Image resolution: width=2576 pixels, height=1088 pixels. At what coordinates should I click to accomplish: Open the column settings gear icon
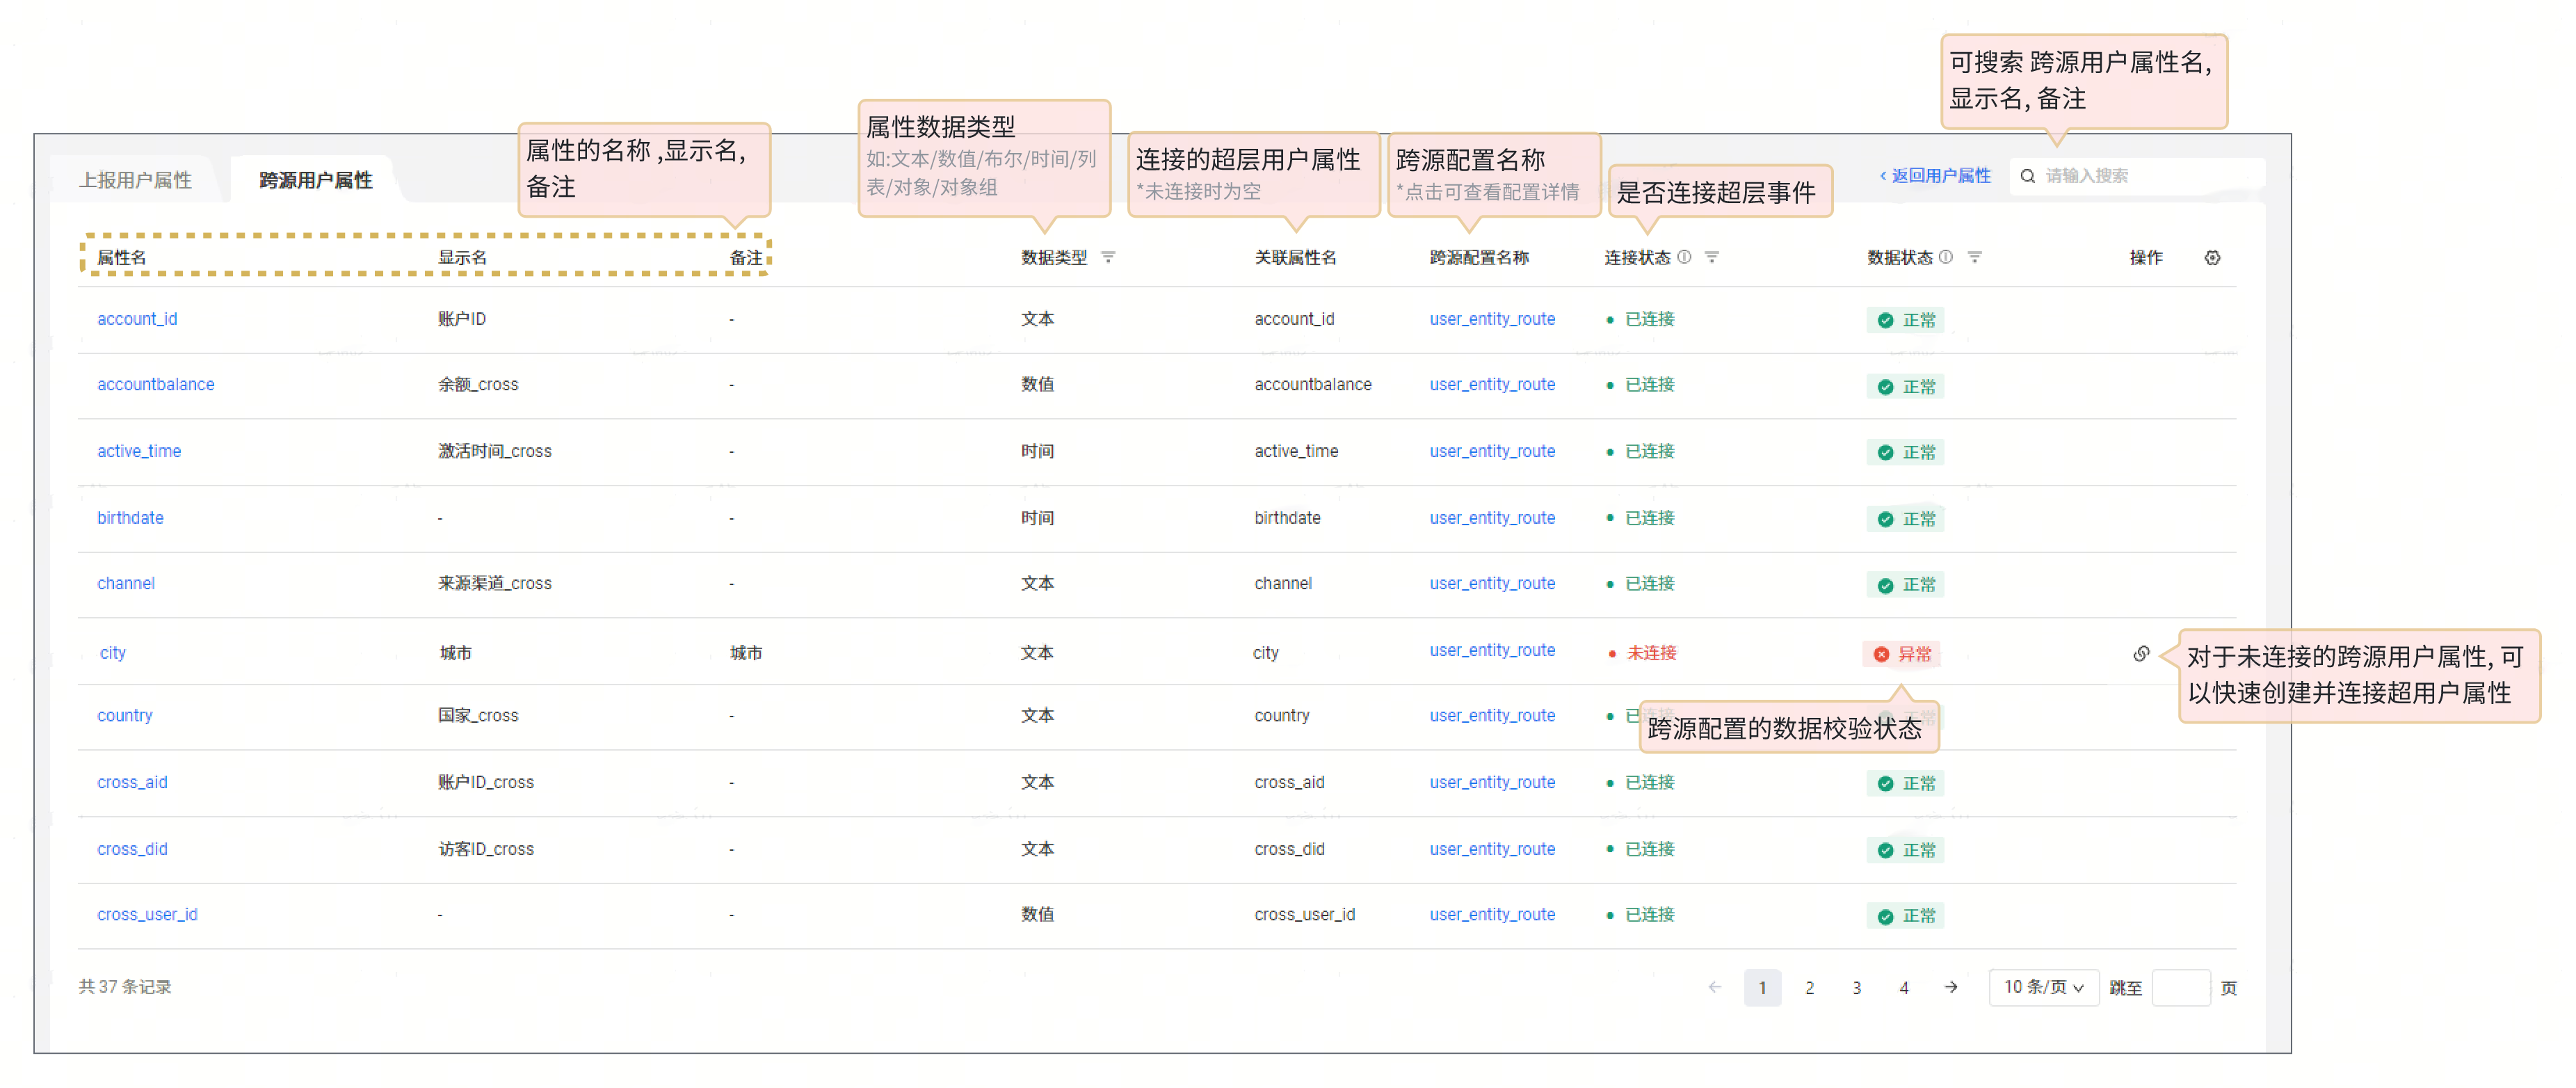pyautogui.click(x=2212, y=258)
